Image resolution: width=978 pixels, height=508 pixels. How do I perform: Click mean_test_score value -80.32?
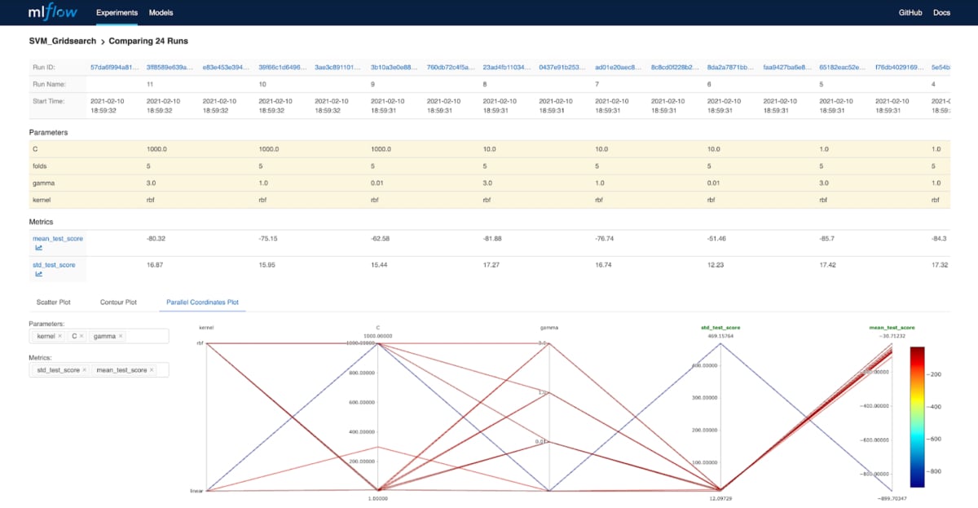[156, 238]
